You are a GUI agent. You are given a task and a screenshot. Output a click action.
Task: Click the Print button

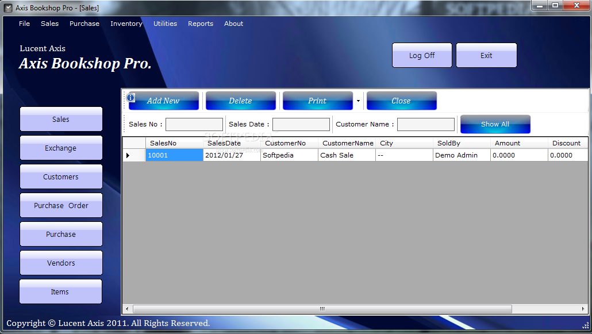coord(317,101)
